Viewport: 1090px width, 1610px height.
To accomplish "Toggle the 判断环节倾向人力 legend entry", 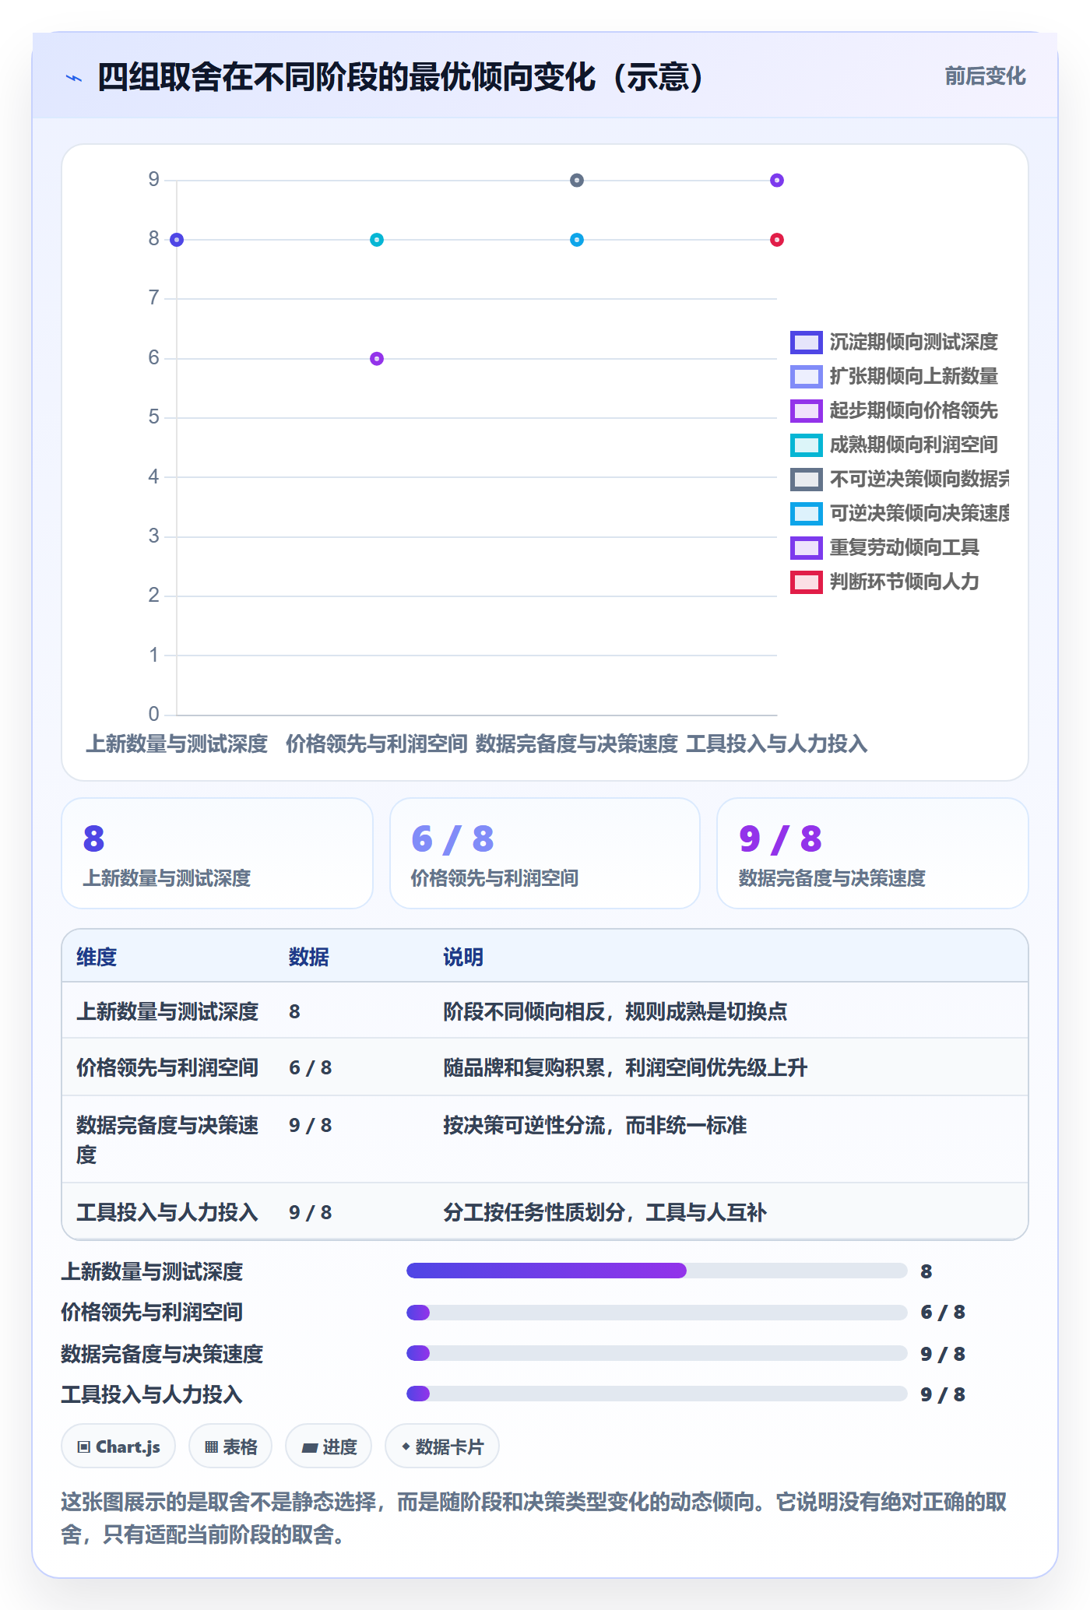I will point(884,582).
